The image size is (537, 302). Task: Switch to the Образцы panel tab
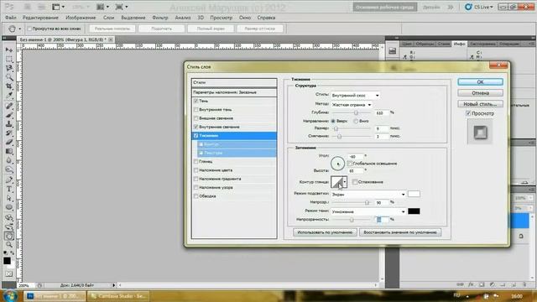[425, 44]
